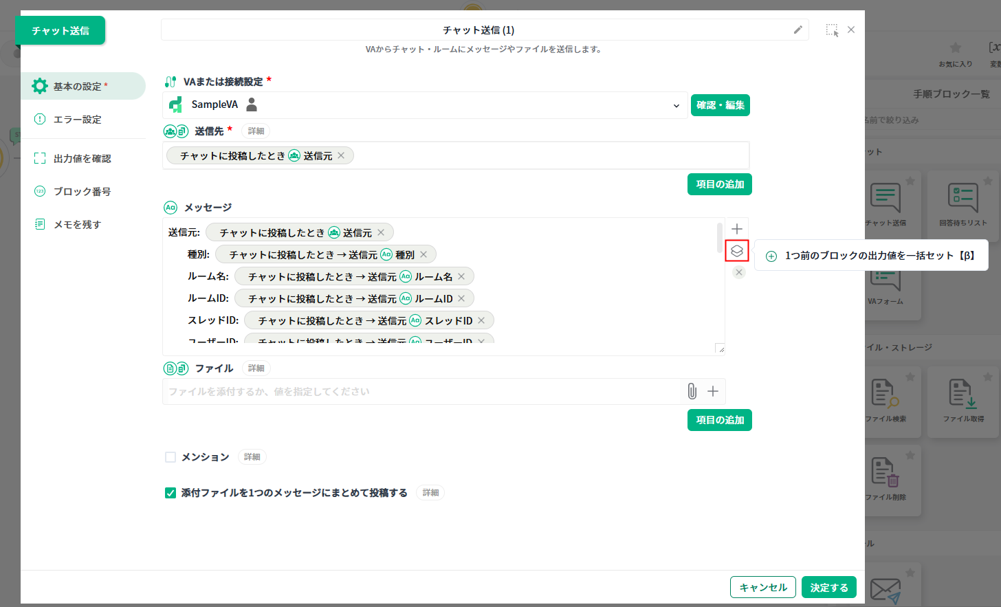
Task: Uncheck 添付ファイルを1つのメッセージにまとめて投稿する
Action: [170, 493]
